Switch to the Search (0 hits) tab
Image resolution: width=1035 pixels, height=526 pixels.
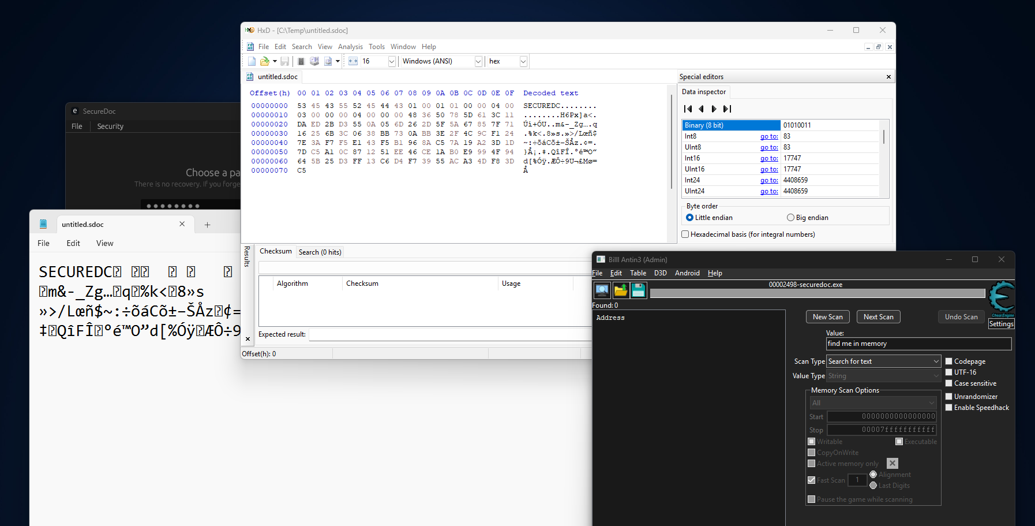click(x=320, y=252)
